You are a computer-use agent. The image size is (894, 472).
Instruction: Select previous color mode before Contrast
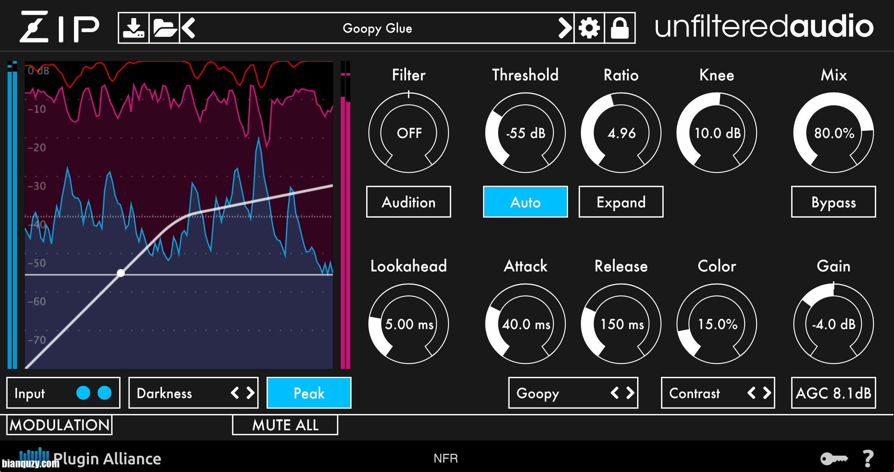[x=751, y=393]
